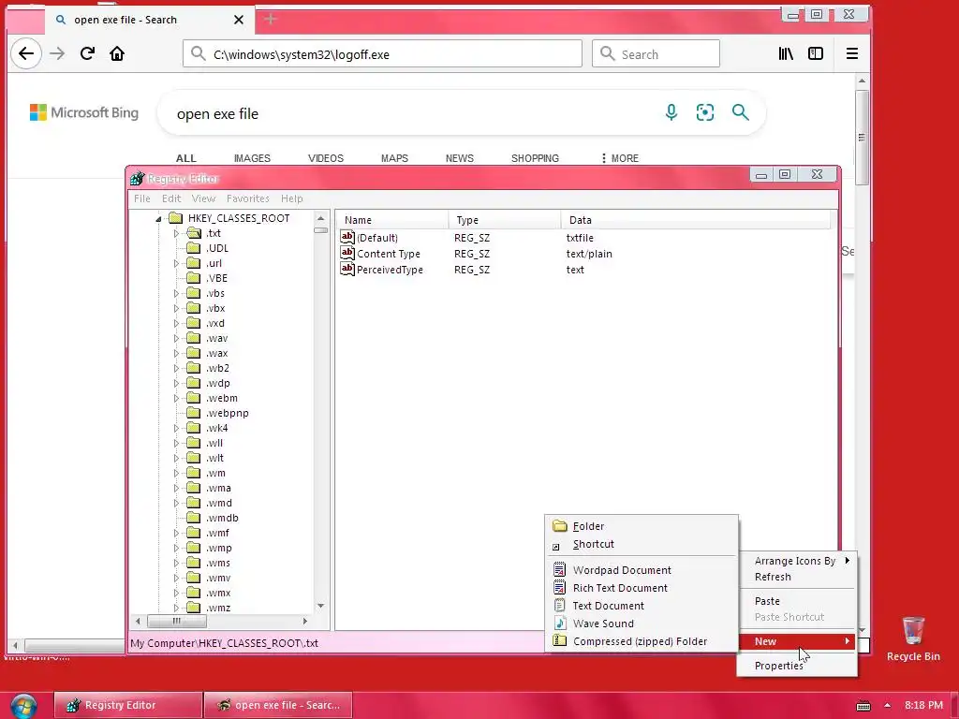Screen dimensions: 959x719
Task: Open the Arrange Icons By submenu
Action: click(797, 561)
